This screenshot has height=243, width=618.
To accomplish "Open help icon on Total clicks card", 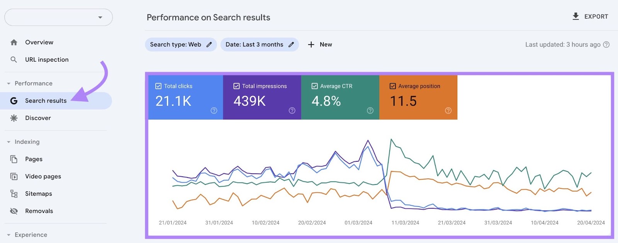I will point(214,111).
